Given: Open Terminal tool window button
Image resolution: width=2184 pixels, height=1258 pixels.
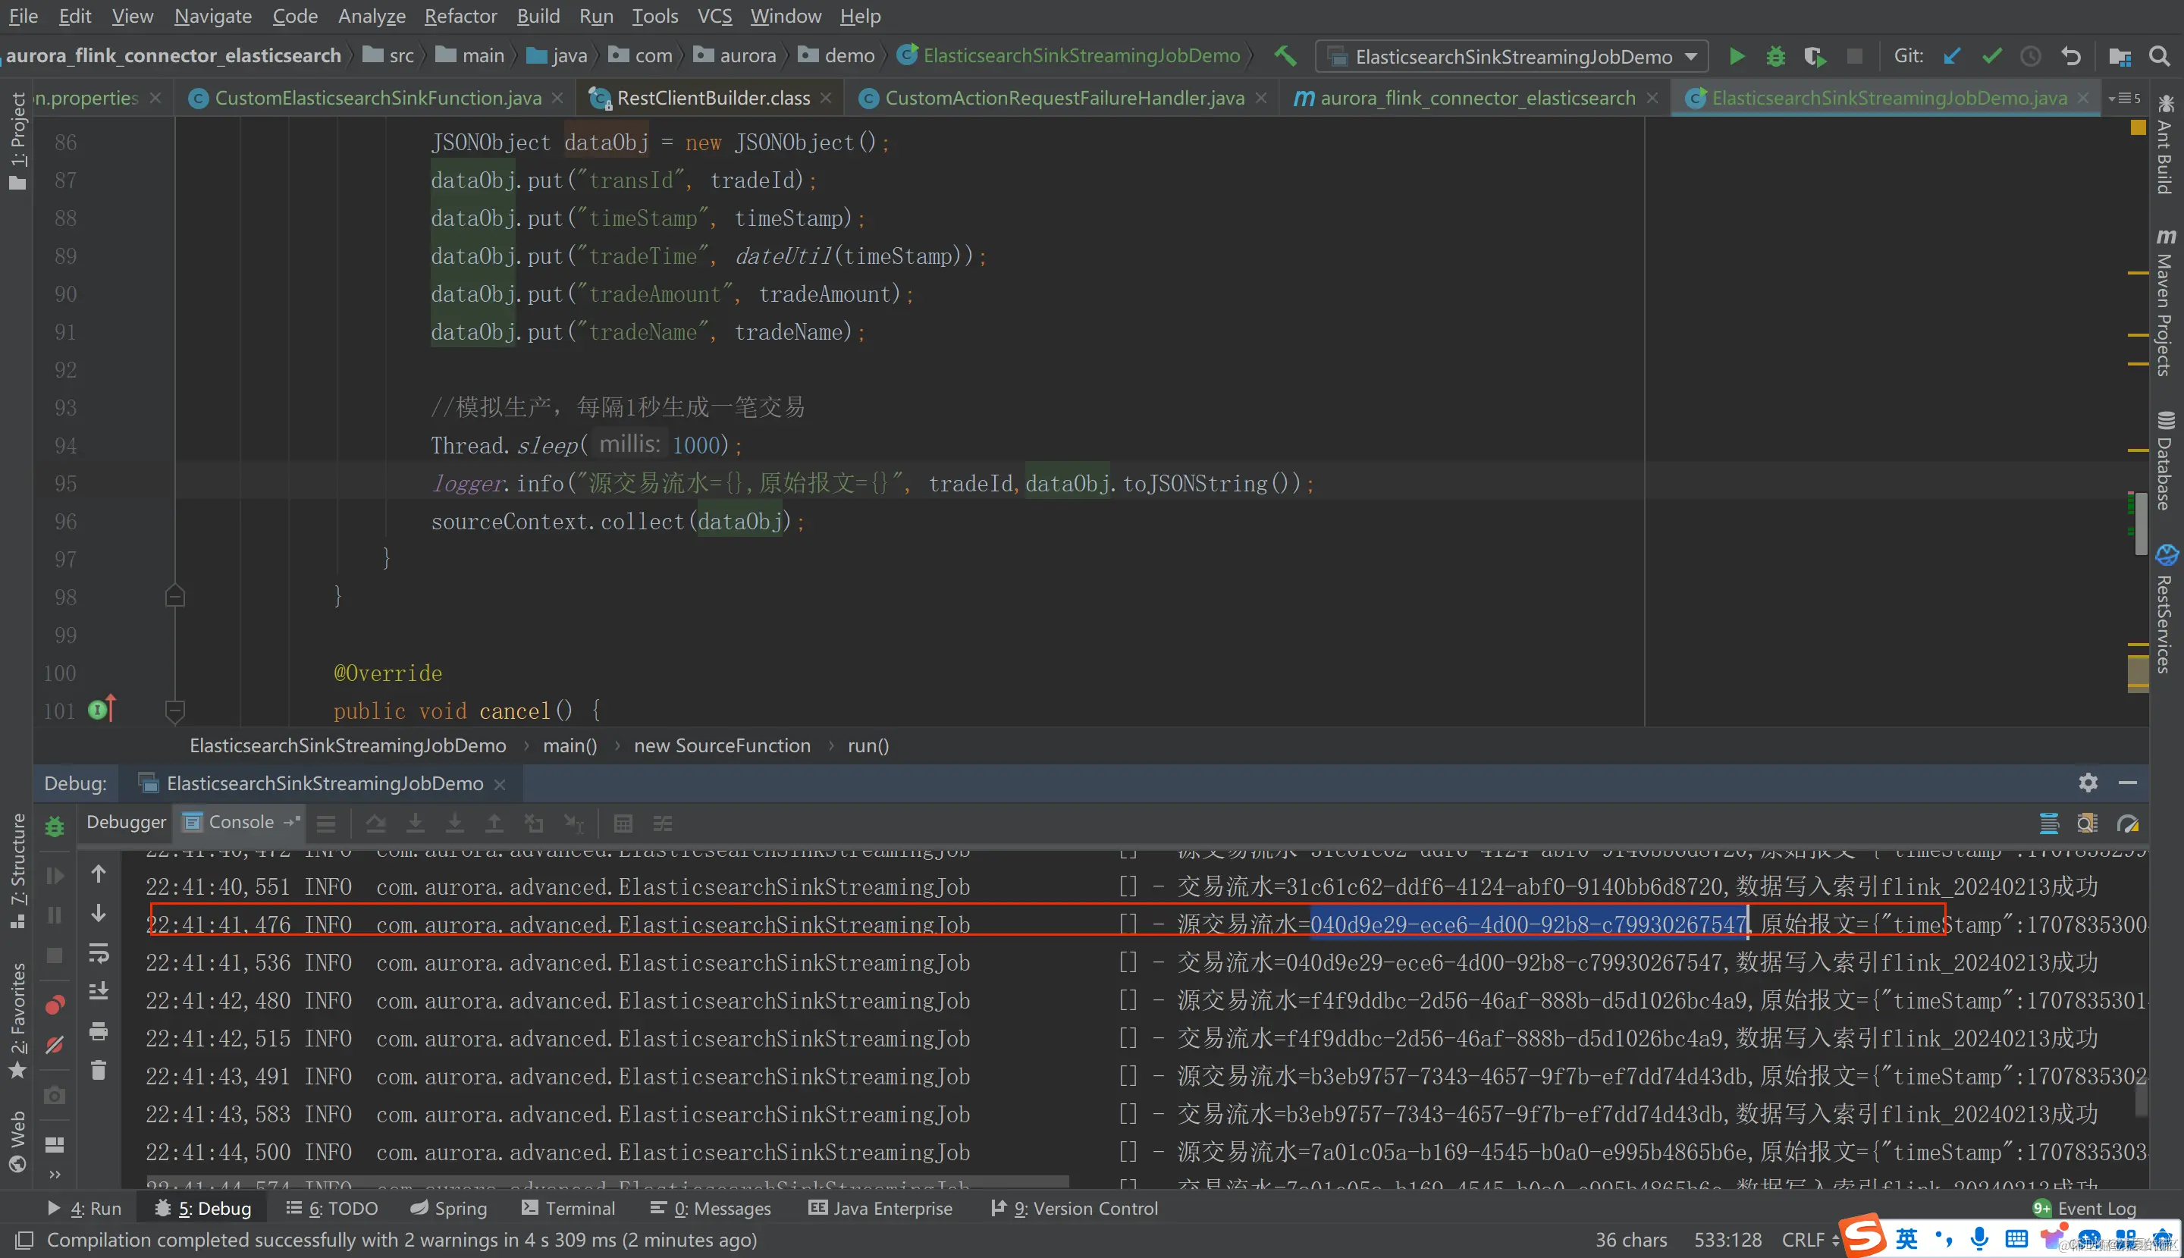Looking at the screenshot, I should pyautogui.click(x=570, y=1208).
